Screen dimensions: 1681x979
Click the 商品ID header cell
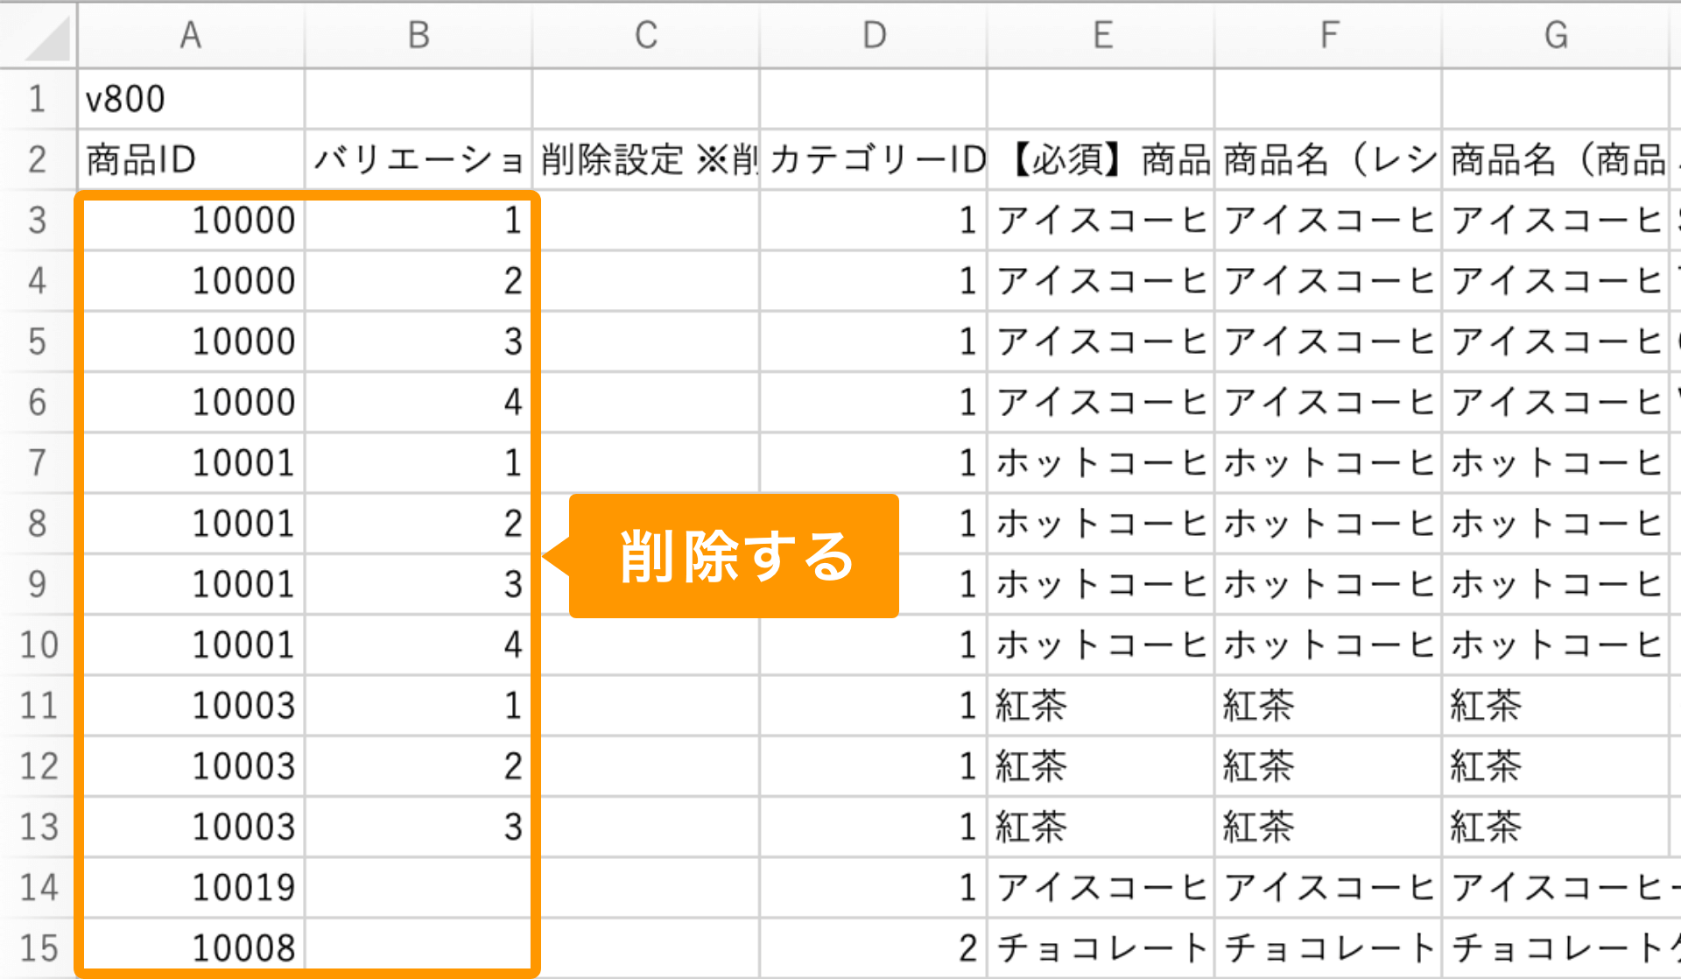[x=191, y=159]
